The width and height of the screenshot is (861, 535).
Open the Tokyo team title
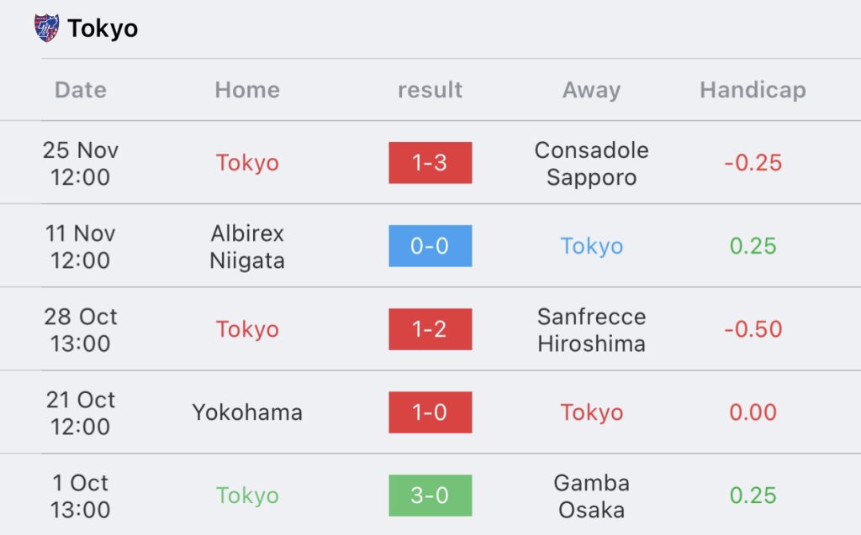click(x=103, y=29)
